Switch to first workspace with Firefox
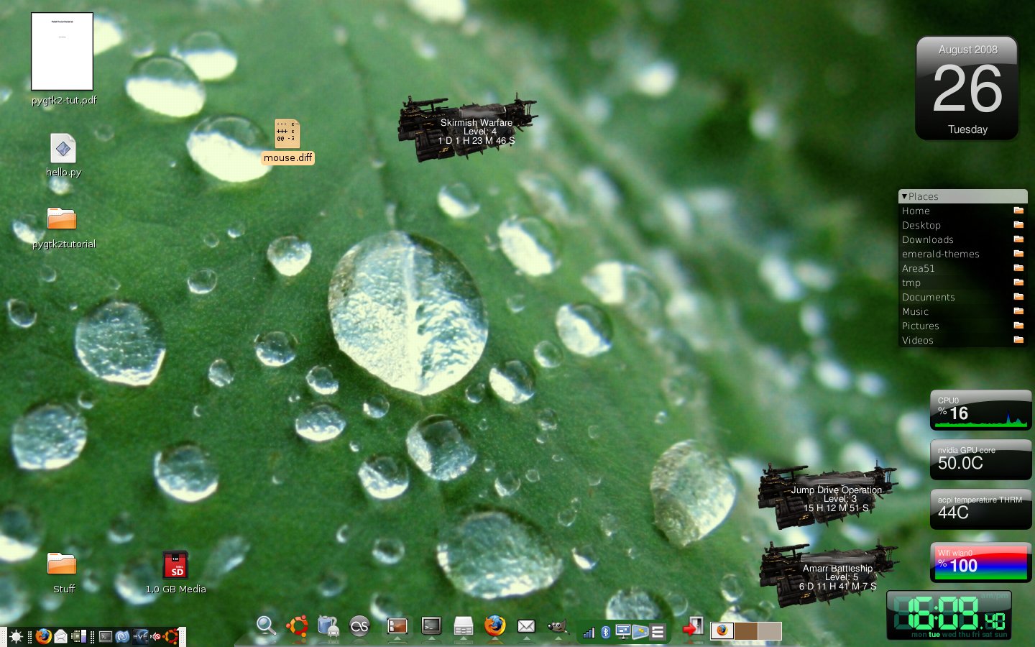Image resolution: width=1035 pixels, height=647 pixels. click(x=722, y=630)
